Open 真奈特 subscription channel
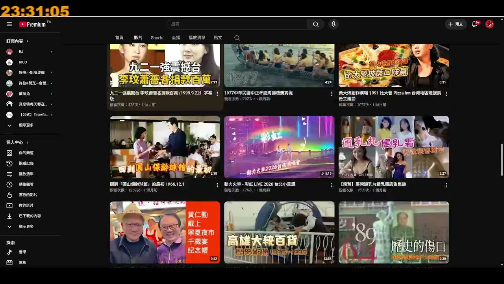The width and height of the screenshot is (504, 284). coord(30,104)
